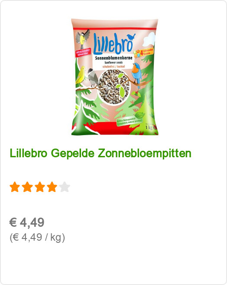Click the grey fifth rating star

(x=65, y=187)
